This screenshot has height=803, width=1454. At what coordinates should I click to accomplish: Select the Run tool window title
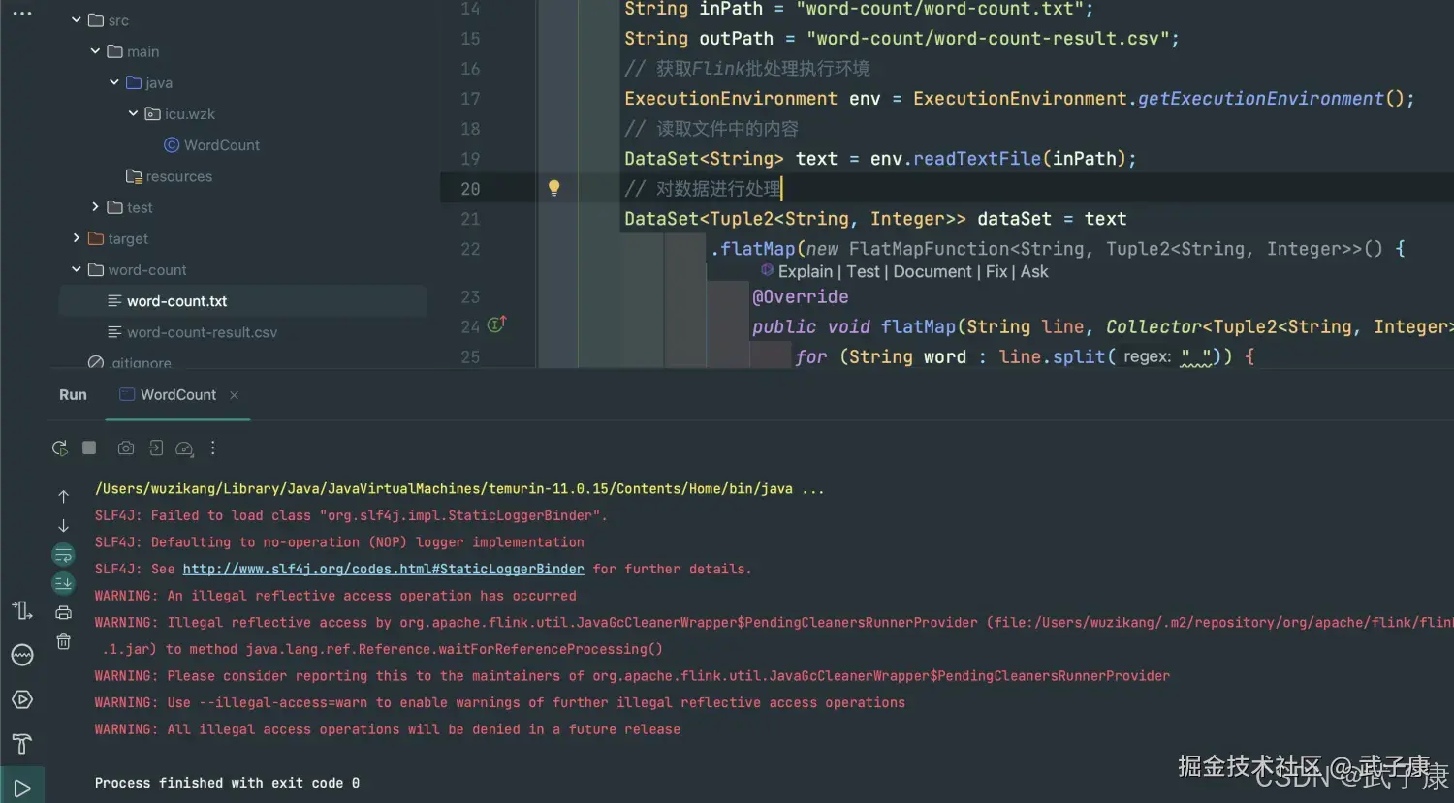pyautogui.click(x=73, y=395)
